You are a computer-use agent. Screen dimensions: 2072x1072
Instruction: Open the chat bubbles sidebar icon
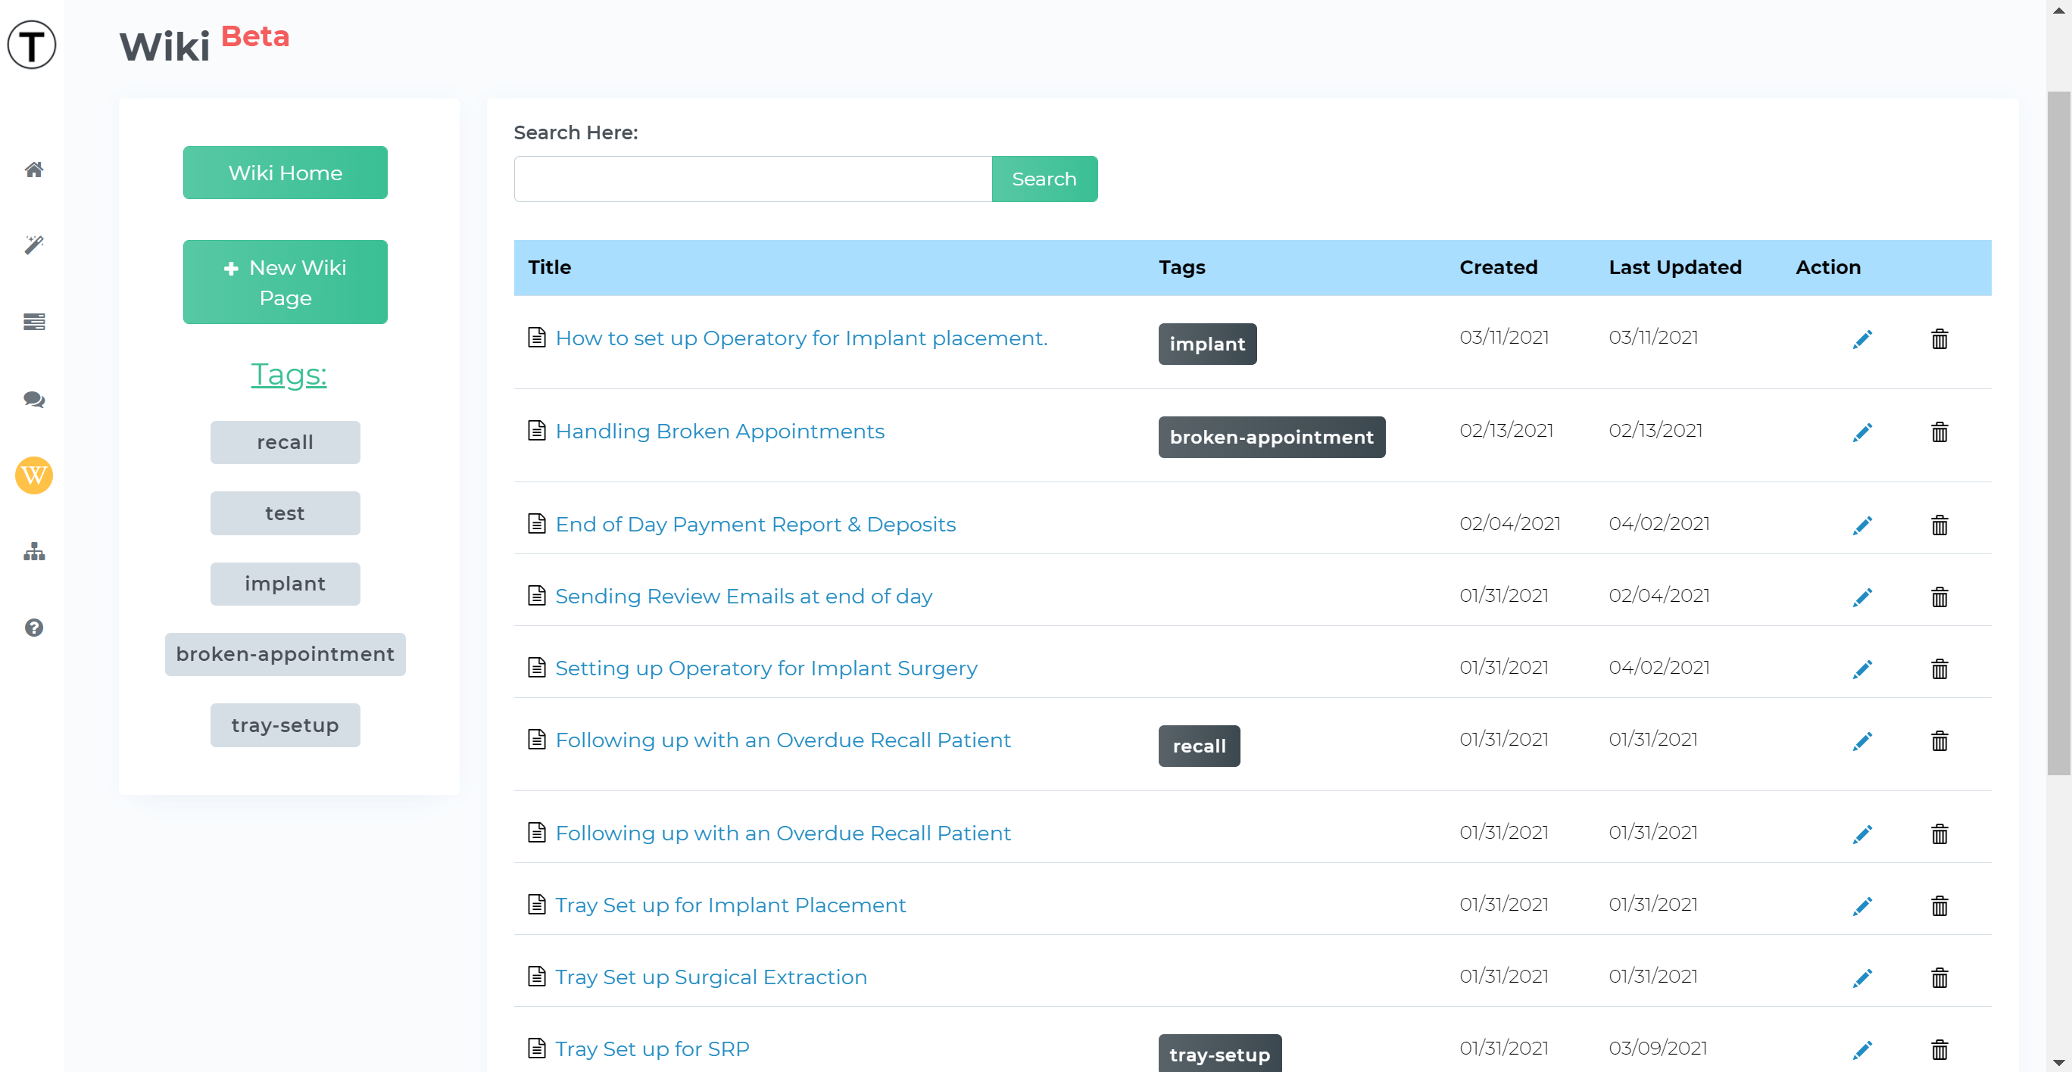tap(34, 399)
